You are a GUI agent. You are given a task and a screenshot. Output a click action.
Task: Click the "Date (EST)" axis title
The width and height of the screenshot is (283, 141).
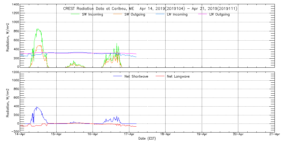pyautogui.click(x=147, y=138)
